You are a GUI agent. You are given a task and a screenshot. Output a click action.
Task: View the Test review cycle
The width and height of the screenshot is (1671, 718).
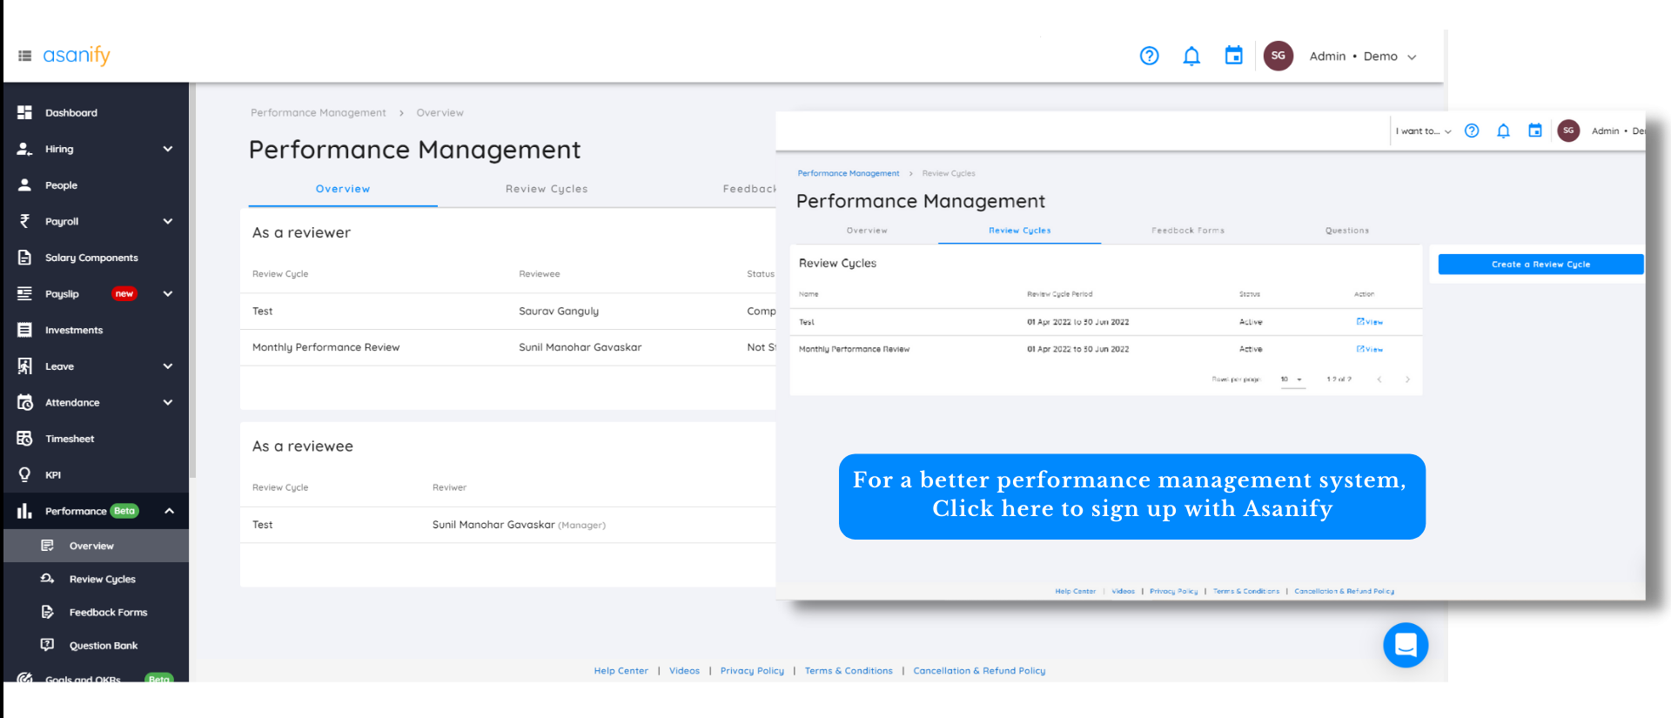pyautogui.click(x=1370, y=322)
